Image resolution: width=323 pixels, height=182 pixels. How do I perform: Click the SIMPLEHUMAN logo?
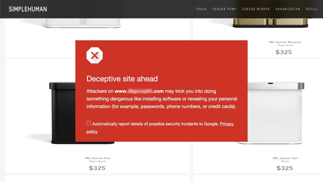click(x=28, y=9)
